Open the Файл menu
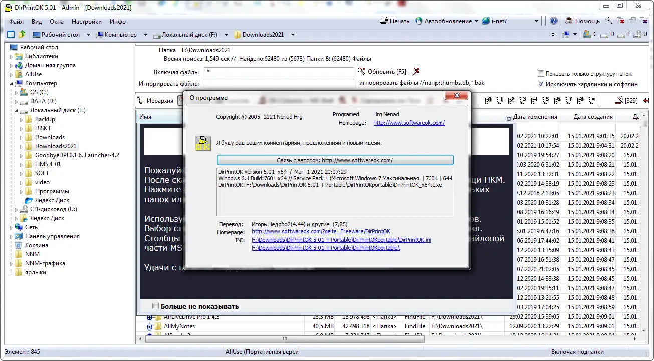The height and width of the screenshot is (361, 654). [x=16, y=22]
